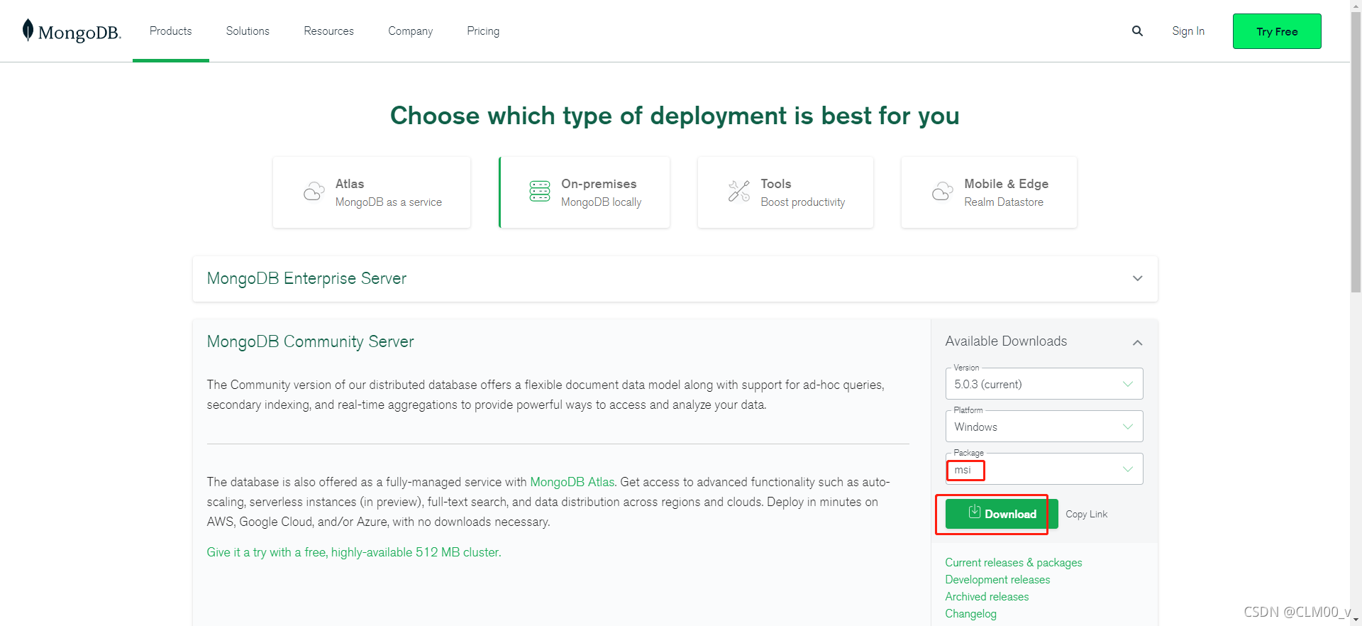This screenshot has width=1362, height=626.
Task: Click MongoDB Community Server heading
Action: click(x=310, y=341)
